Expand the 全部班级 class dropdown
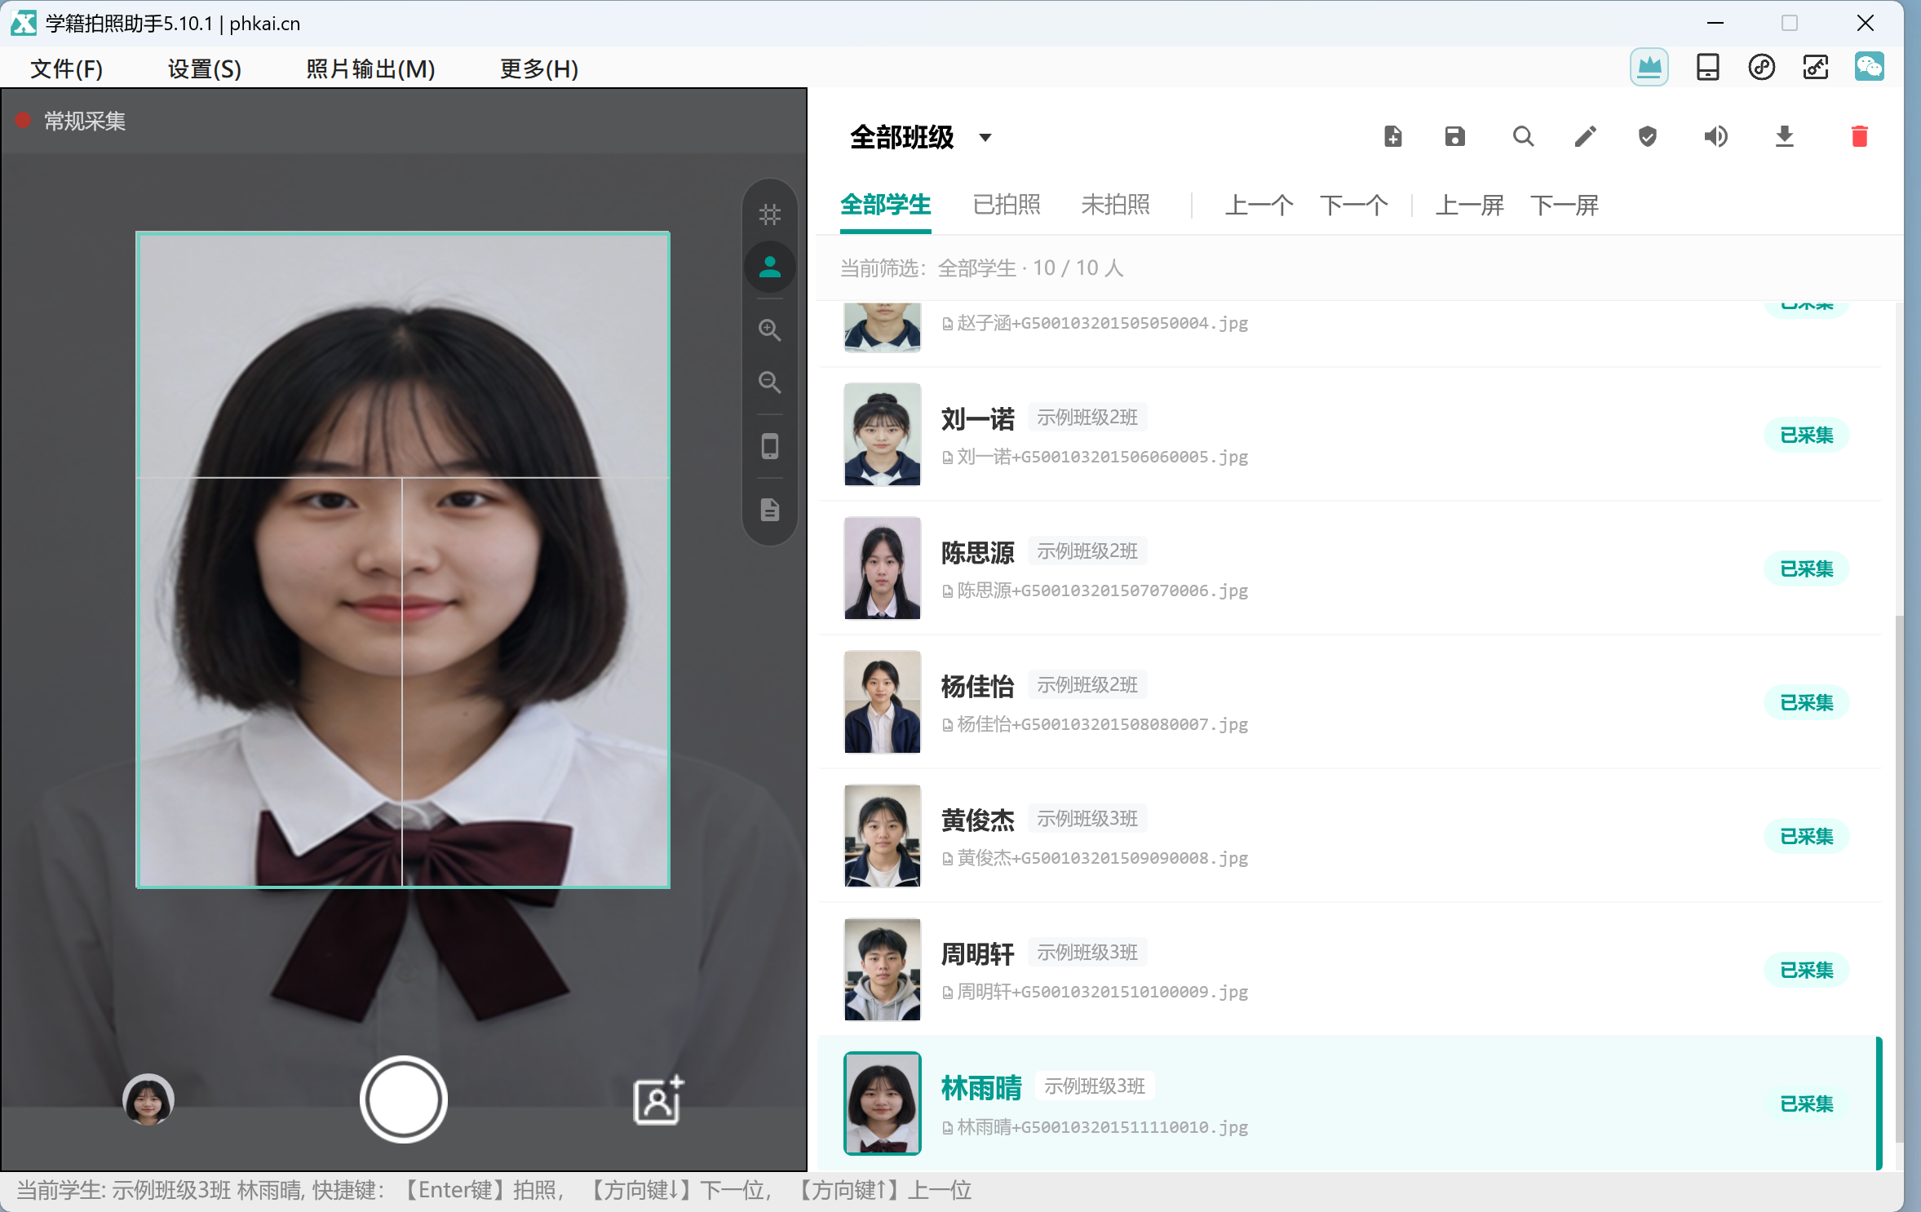 [x=921, y=137]
